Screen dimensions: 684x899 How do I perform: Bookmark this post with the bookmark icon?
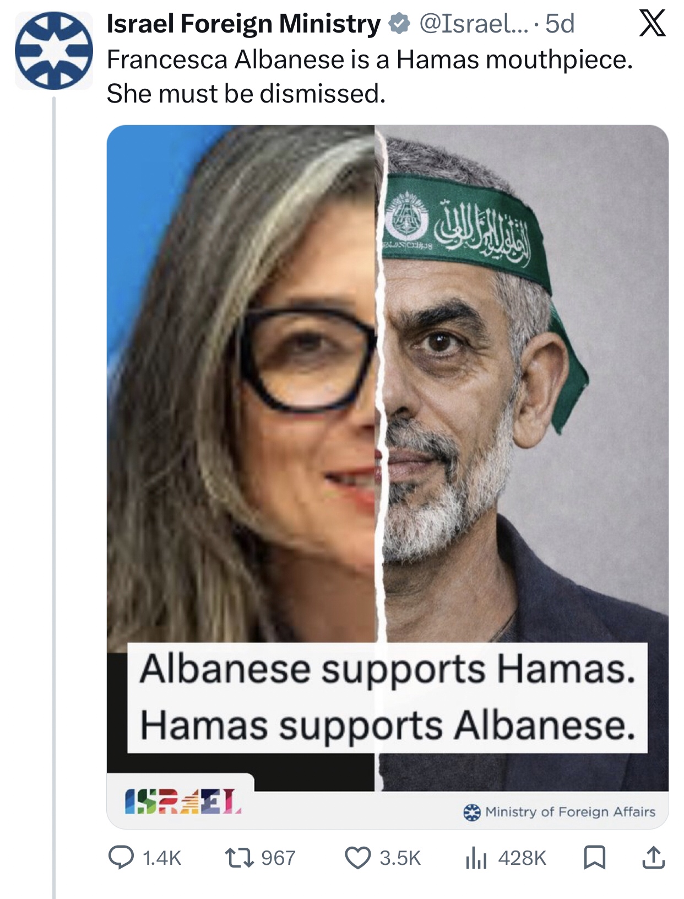(594, 858)
